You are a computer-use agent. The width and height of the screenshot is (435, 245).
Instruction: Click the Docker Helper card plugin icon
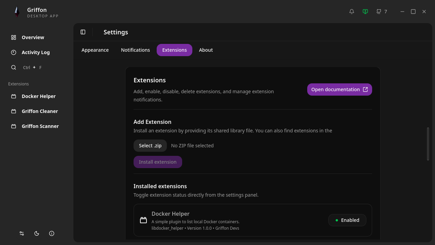(143, 220)
